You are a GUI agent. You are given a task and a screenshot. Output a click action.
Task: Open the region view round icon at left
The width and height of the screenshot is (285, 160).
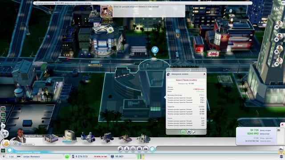(x=4, y=134)
